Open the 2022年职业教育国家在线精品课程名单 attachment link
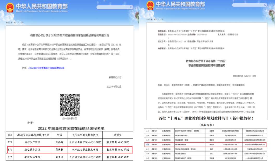 pyautogui.click(x=46, y=68)
